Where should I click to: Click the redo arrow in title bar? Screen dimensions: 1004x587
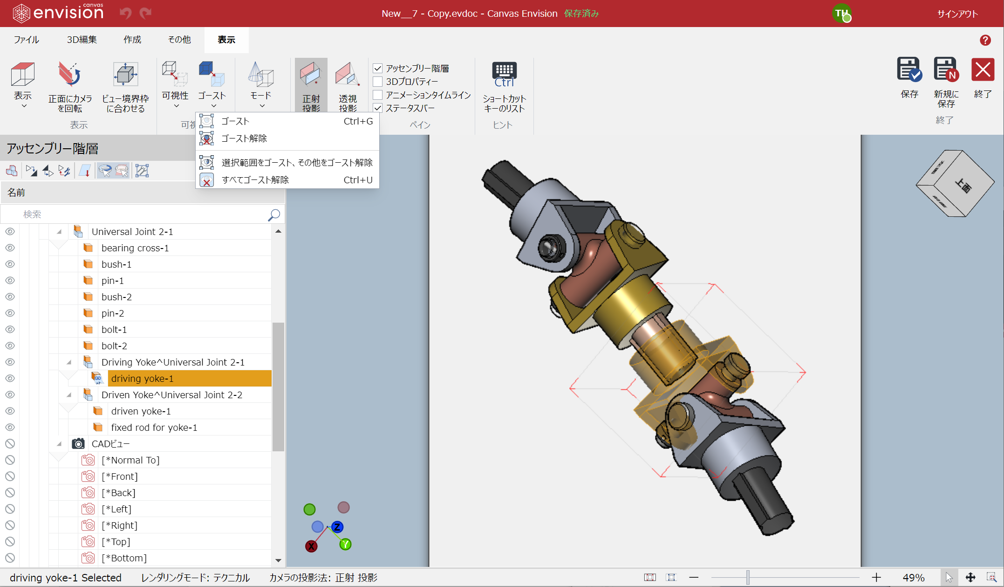[x=146, y=13]
